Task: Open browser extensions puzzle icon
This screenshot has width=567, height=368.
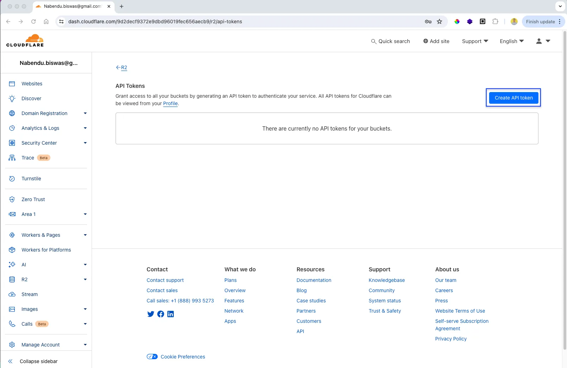Action: tap(495, 22)
